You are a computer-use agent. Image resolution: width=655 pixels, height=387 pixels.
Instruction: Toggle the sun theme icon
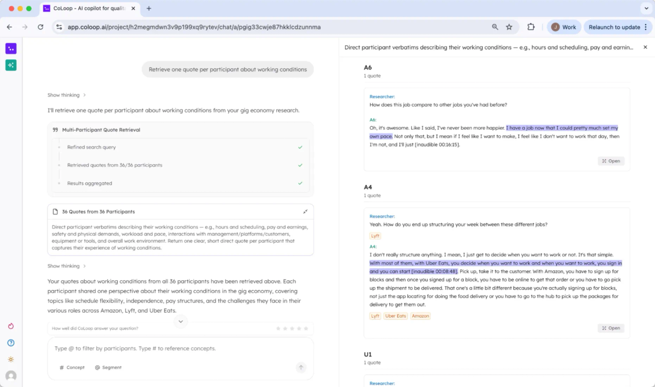point(11,359)
